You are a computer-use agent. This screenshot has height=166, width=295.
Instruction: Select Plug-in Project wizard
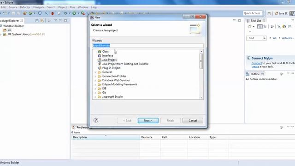[x=111, y=68]
